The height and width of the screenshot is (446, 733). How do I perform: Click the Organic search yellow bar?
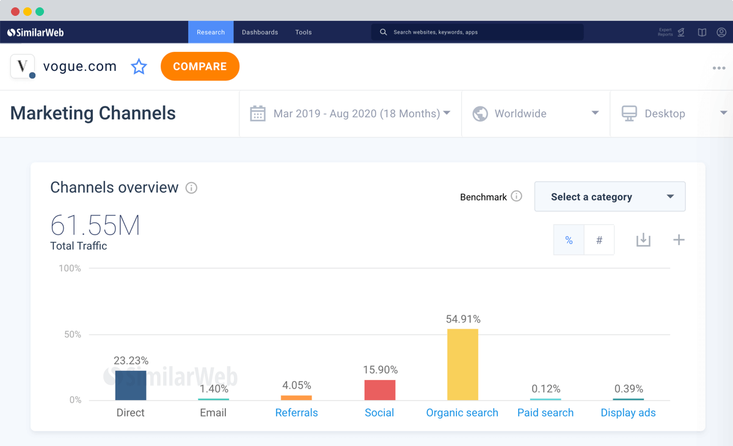463,365
